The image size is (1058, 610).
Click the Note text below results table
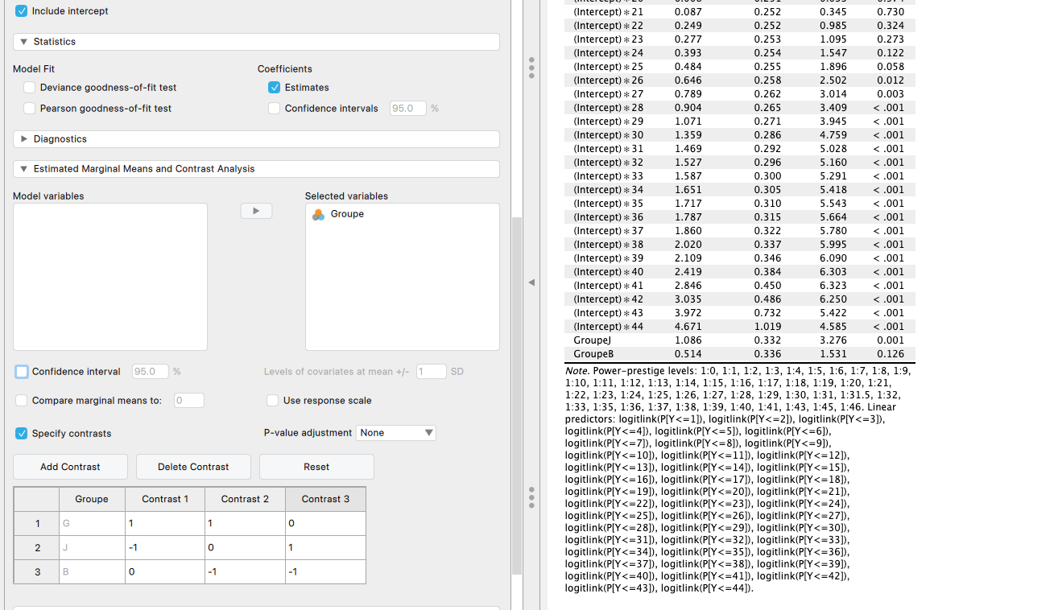click(738, 480)
